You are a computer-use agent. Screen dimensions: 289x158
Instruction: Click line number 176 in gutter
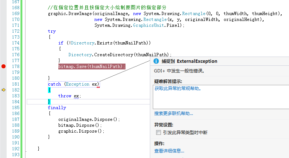[16, 54]
